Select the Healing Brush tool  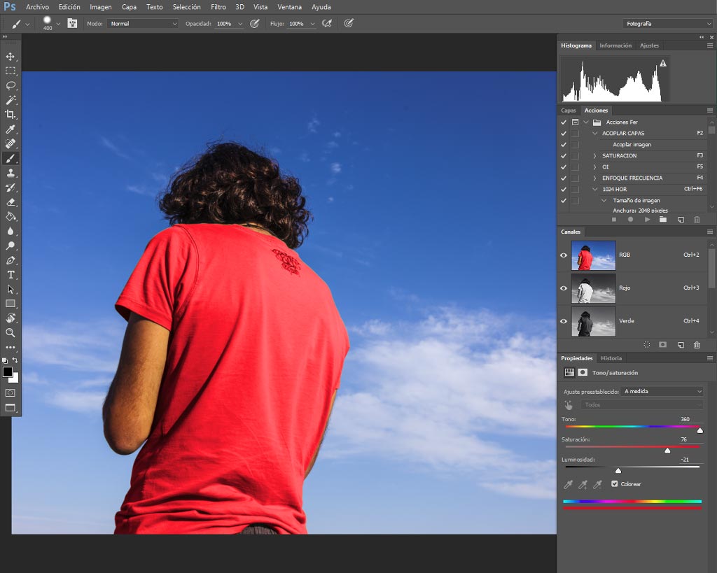coord(10,143)
